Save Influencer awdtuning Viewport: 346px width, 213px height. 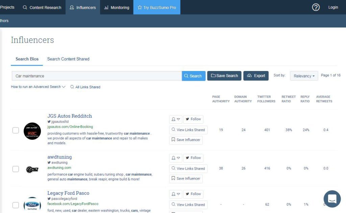coord(186,179)
